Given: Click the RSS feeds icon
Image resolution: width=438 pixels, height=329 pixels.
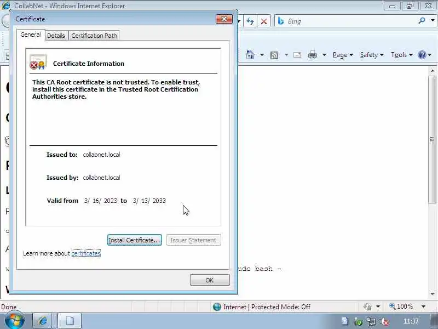Looking at the screenshot, I should click(274, 55).
